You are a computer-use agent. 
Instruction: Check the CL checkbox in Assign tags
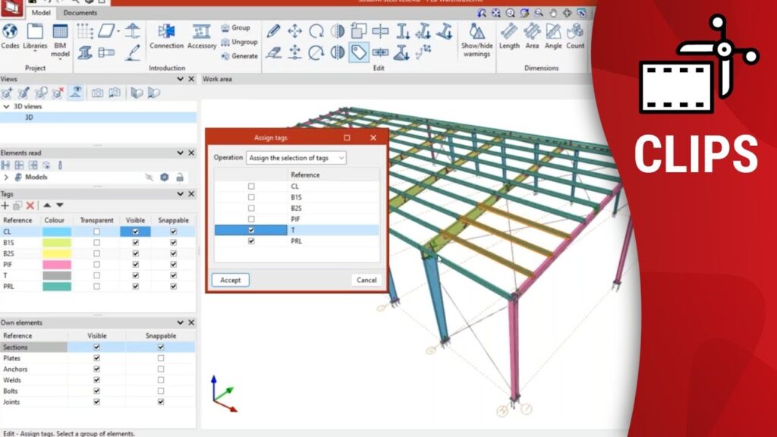tap(251, 186)
